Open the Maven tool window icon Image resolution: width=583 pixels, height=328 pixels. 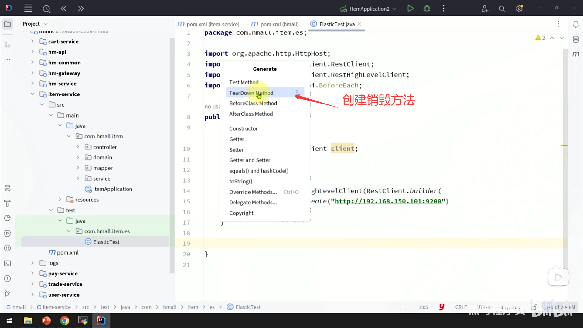click(x=576, y=54)
